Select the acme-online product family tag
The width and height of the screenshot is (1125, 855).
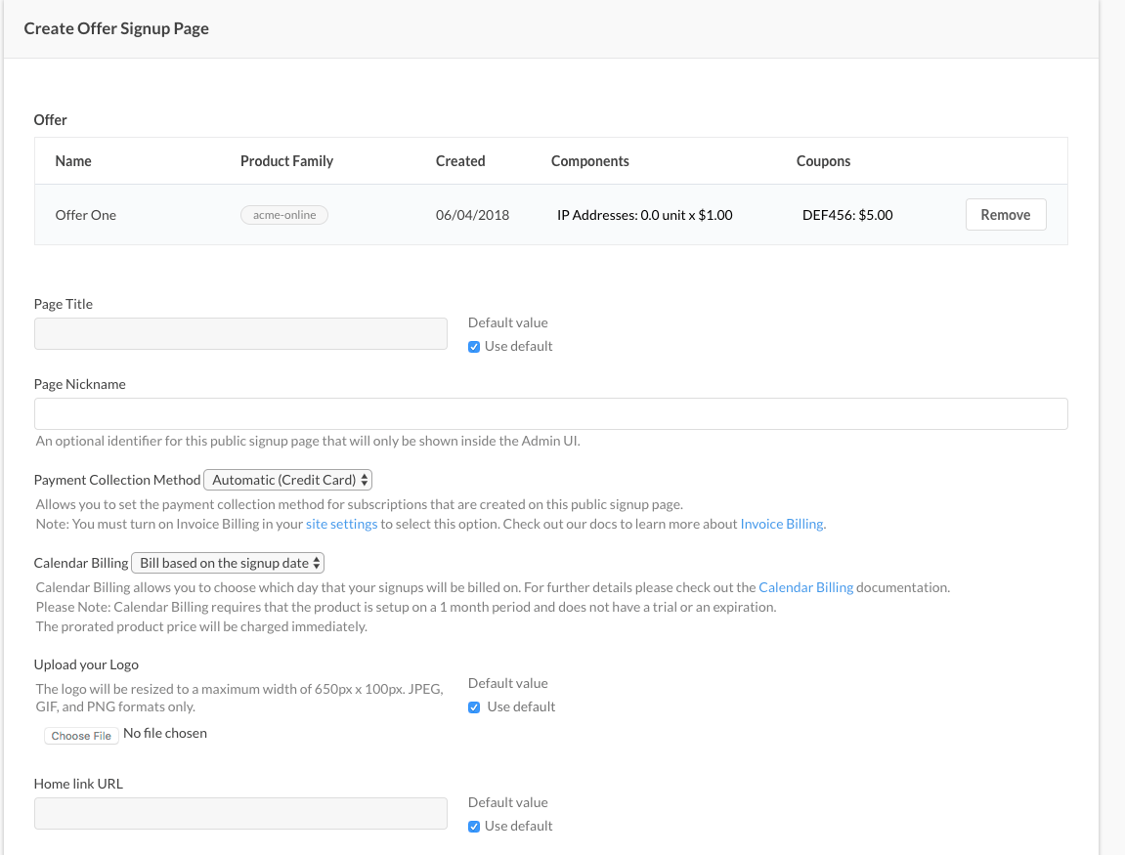coord(283,215)
